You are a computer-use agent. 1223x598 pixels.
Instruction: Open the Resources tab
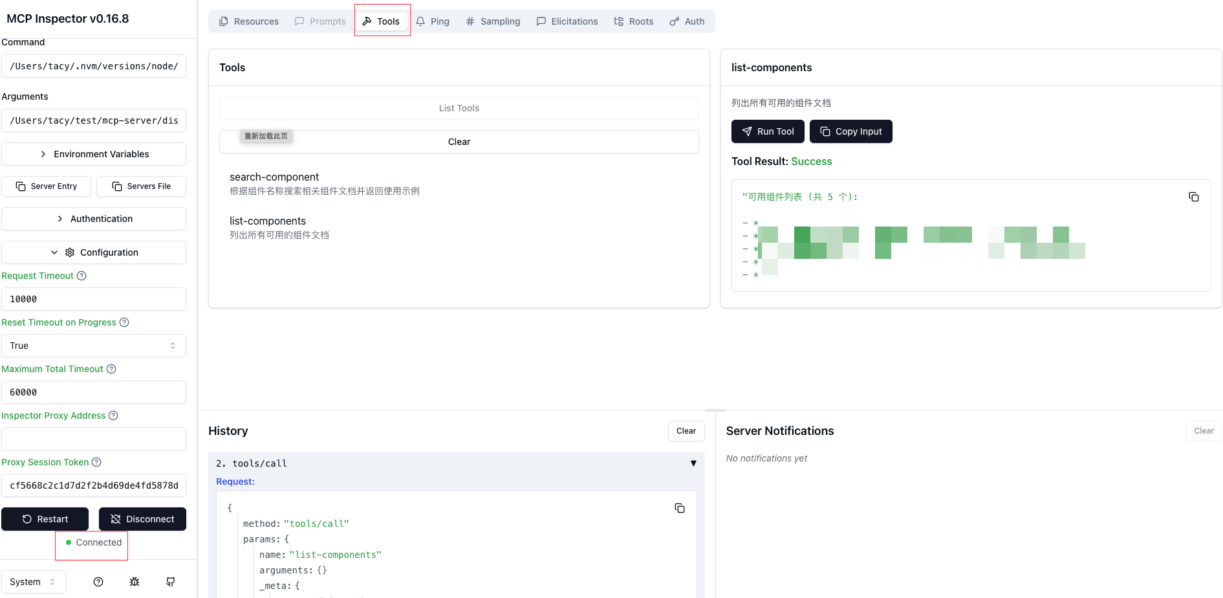(x=249, y=21)
